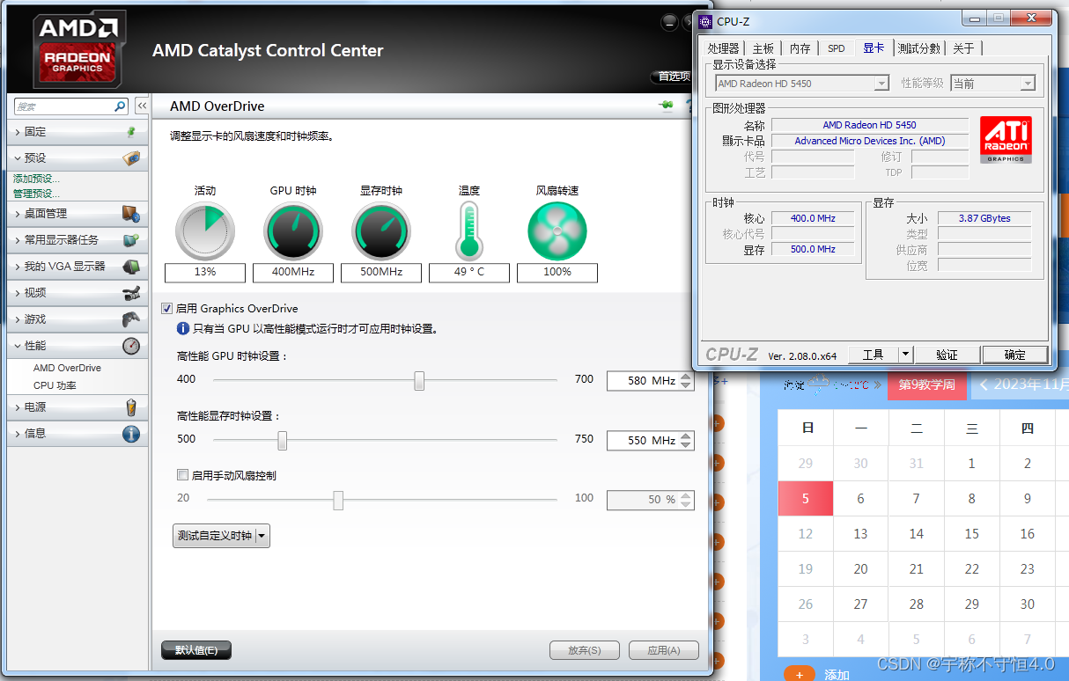This screenshot has height=681, width=1069.
Task: Click the green fan speed icon
Action: click(557, 232)
